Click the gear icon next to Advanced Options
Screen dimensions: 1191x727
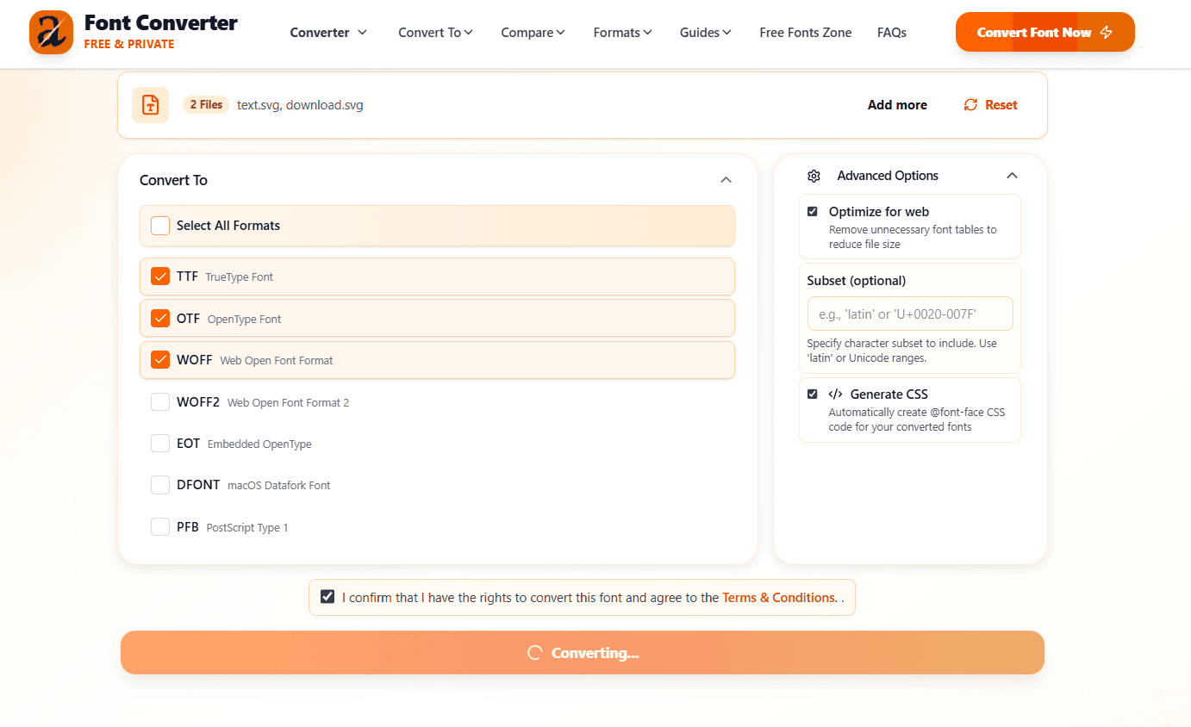(x=814, y=175)
